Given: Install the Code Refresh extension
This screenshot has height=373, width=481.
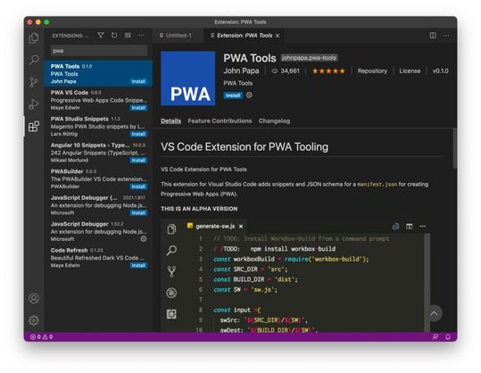Looking at the screenshot, I should click(x=138, y=265).
